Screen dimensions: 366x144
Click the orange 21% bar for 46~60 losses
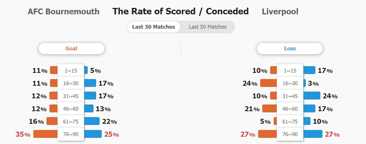(270, 109)
